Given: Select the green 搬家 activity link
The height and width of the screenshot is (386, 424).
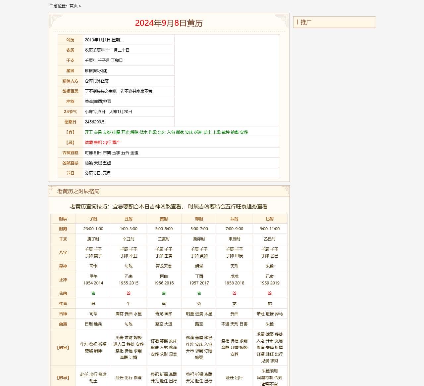Looking at the screenshot, I should [180, 132].
